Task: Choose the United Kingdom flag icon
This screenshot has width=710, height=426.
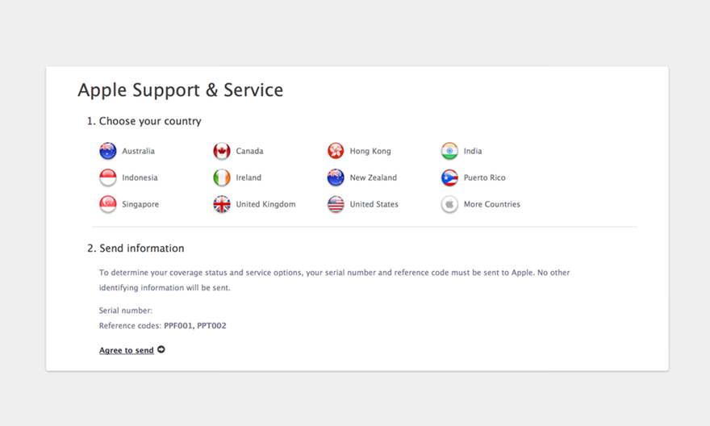Action: pyautogui.click(x=222, y=204)
